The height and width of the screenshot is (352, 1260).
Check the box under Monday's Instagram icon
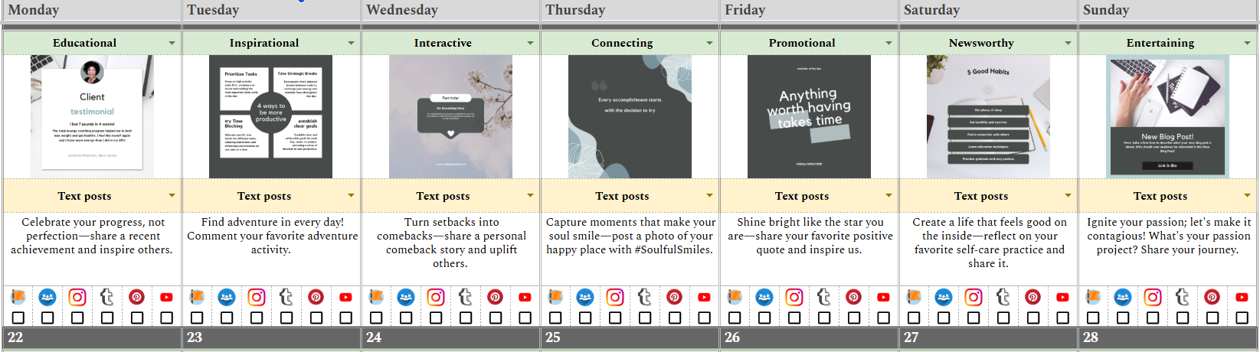tap(77, 318)
